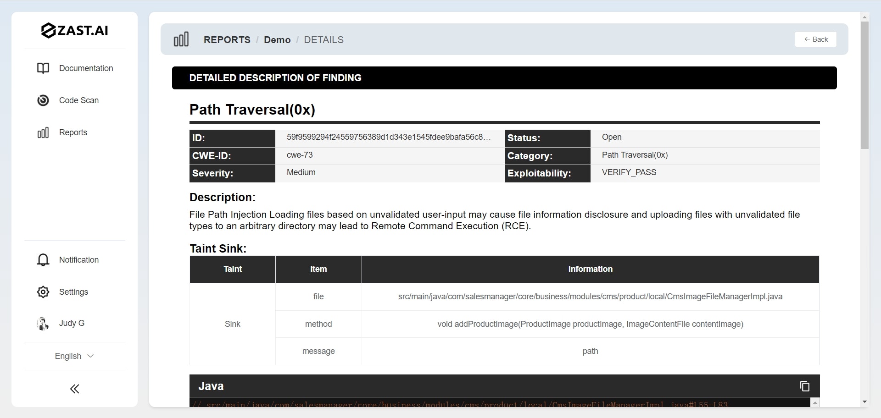Click the Taint column header
This screenshot has height=418, width=881.
tap(233, 269)
